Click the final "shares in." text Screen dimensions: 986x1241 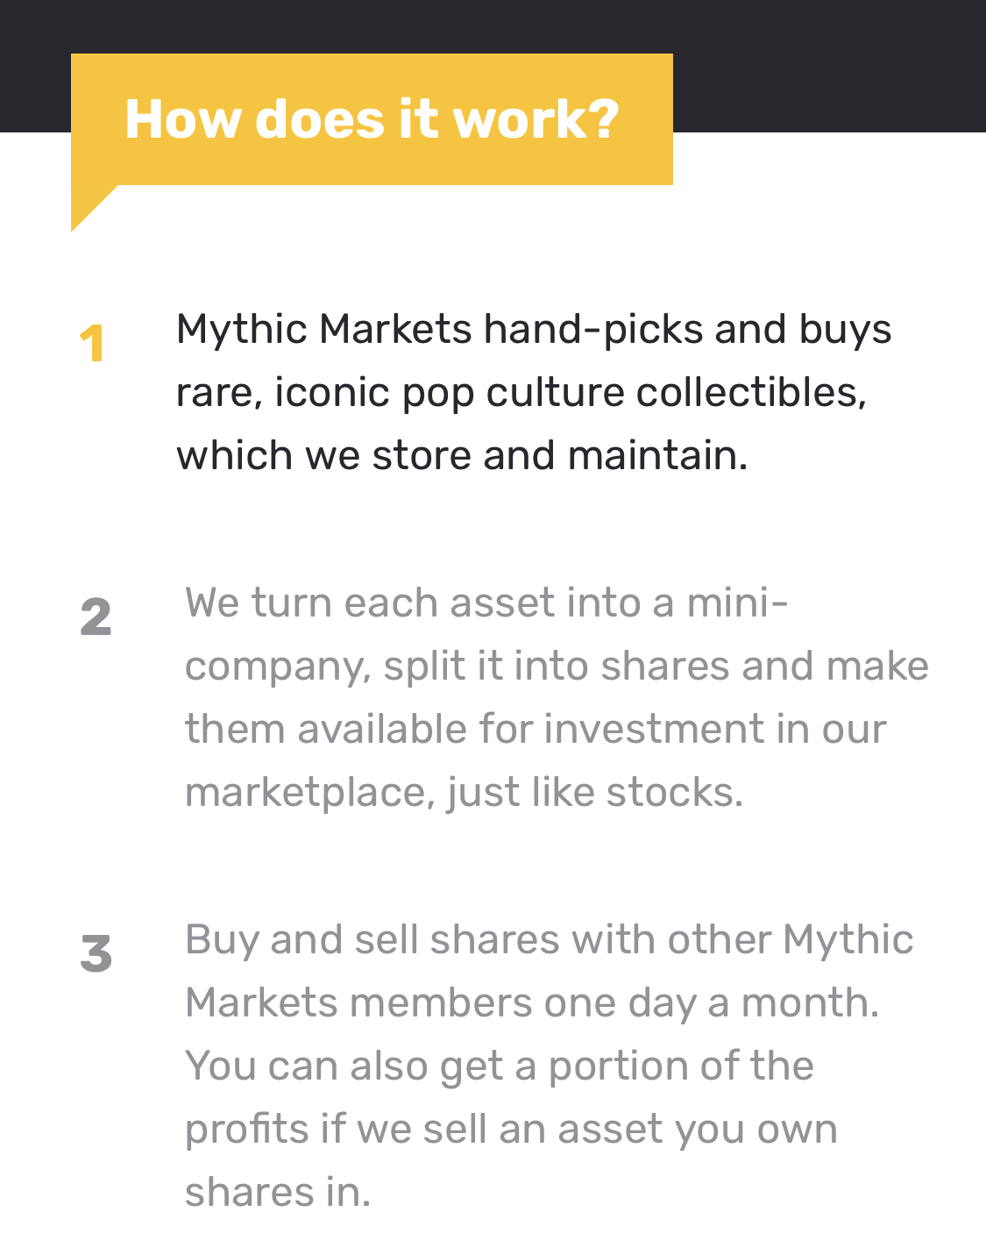(278, 1192)
